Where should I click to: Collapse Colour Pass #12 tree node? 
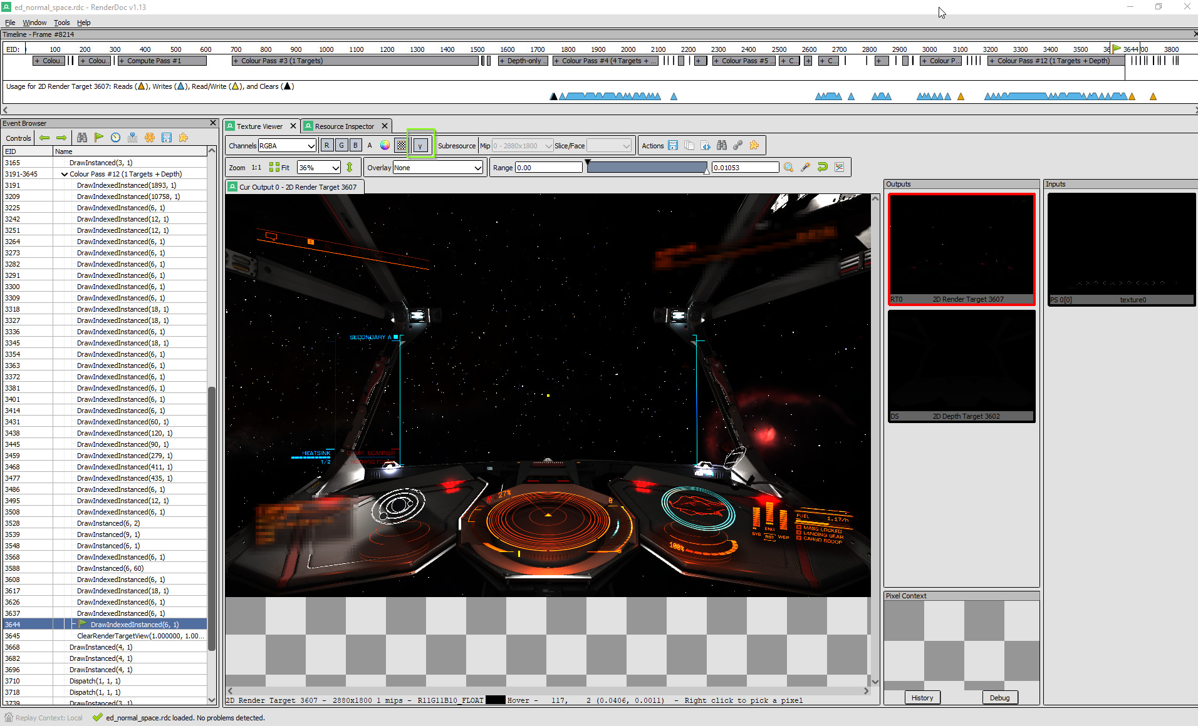[x=65, y=174]
